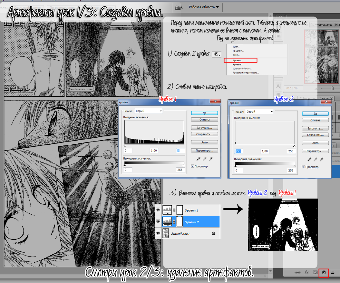Toggle Просмотр checkbox in Уровень 2 dialog
Image resolution: width=340 pixels, height=283 pixels.
[303, 167]
